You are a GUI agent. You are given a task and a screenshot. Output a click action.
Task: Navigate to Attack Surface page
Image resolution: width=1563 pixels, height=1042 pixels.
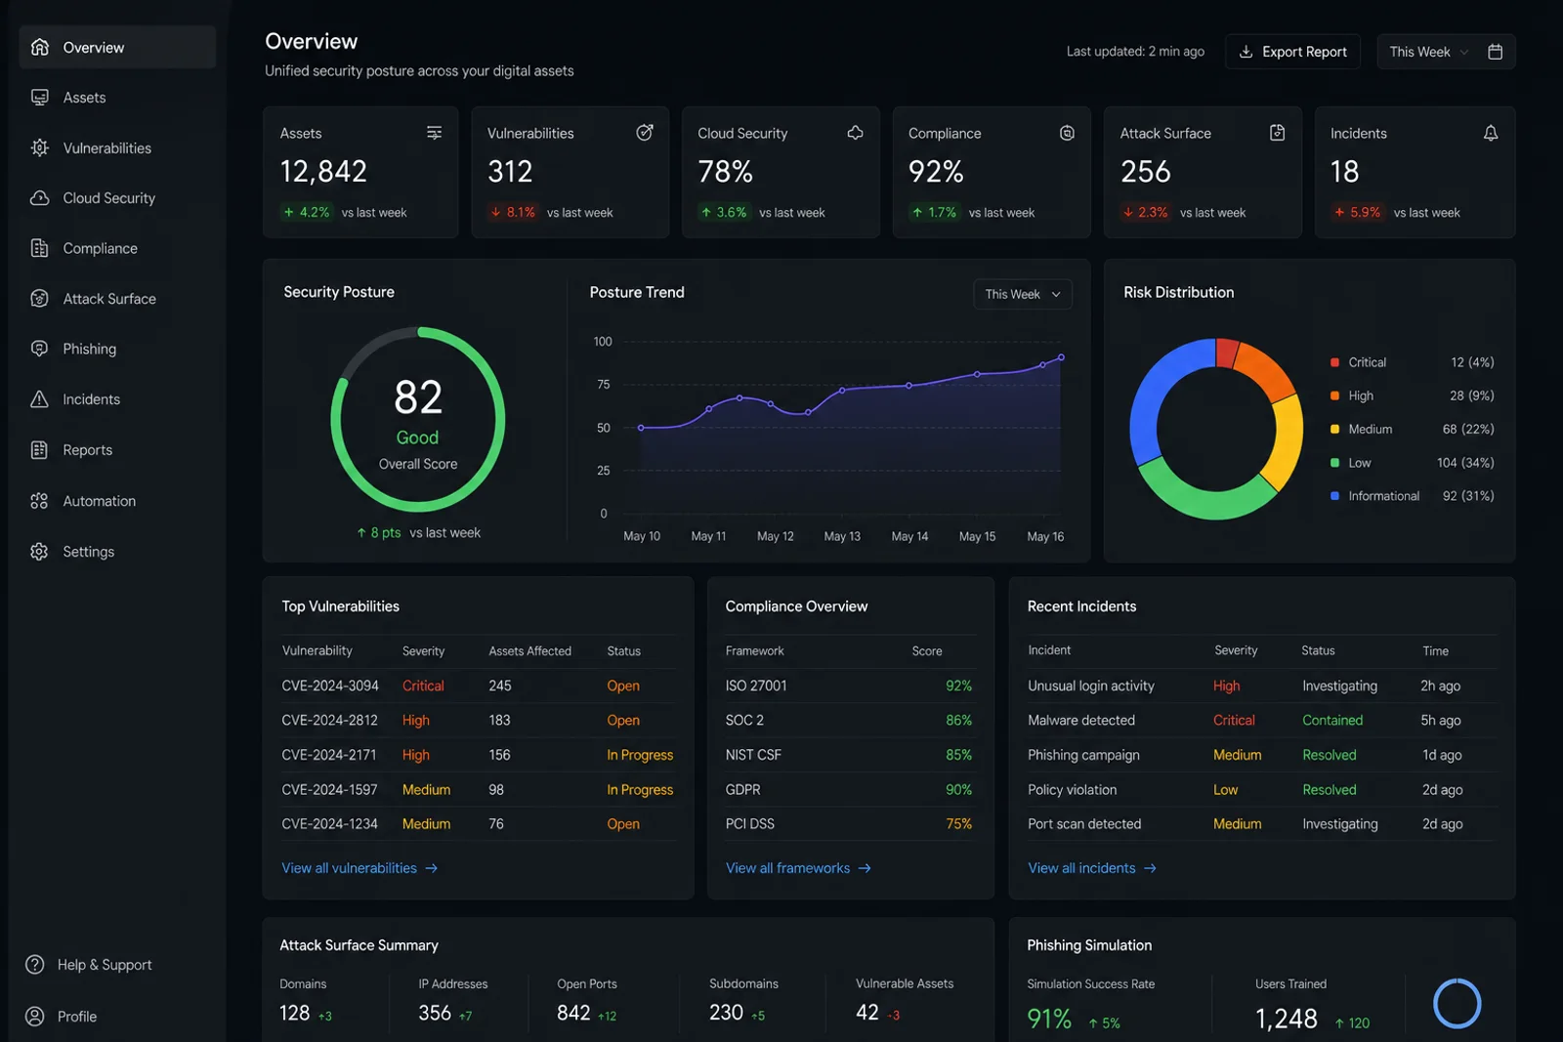tap(117, 299)
